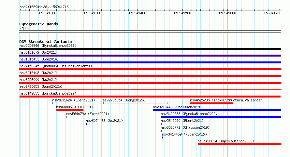The image size is (290, 157).
Task: Click ruler position 156941300
Action: (92, 13)
